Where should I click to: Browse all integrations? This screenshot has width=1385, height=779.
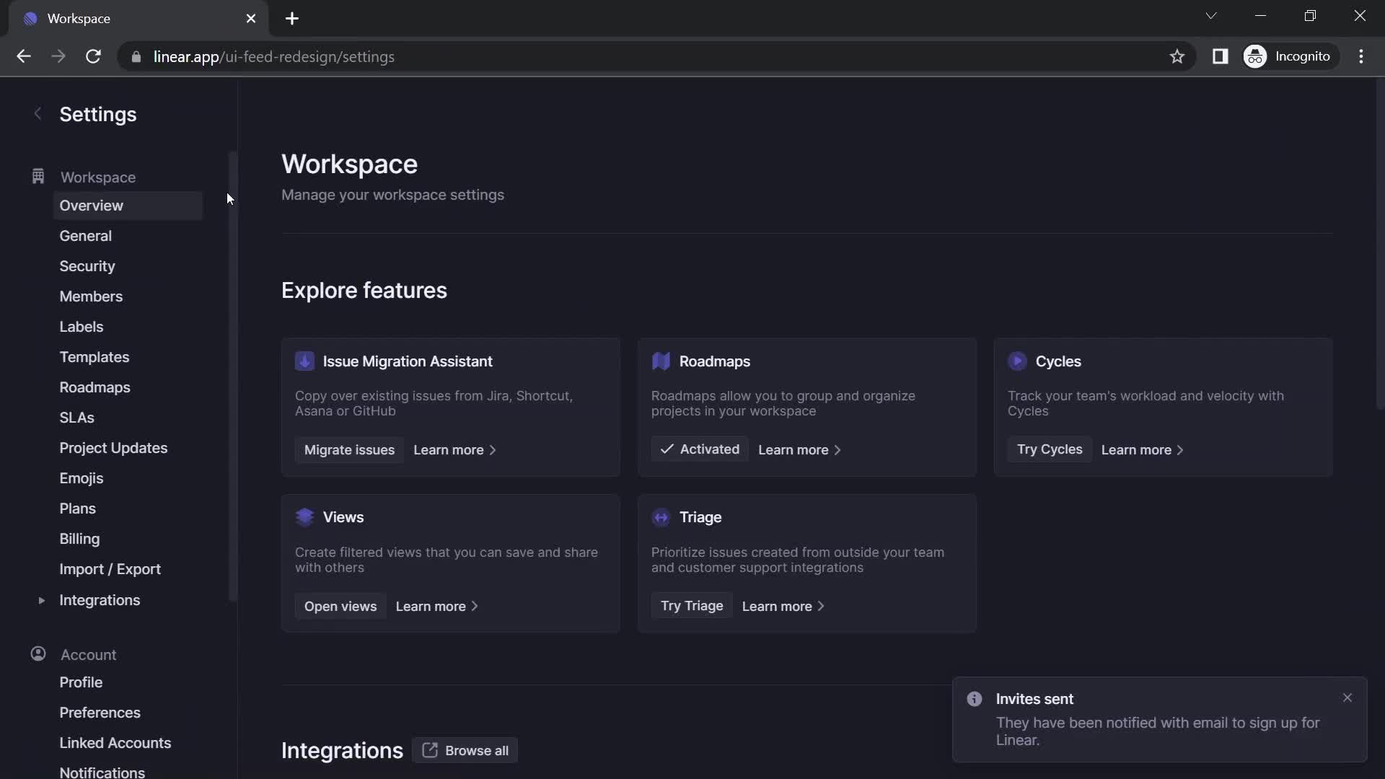[465, 751]
